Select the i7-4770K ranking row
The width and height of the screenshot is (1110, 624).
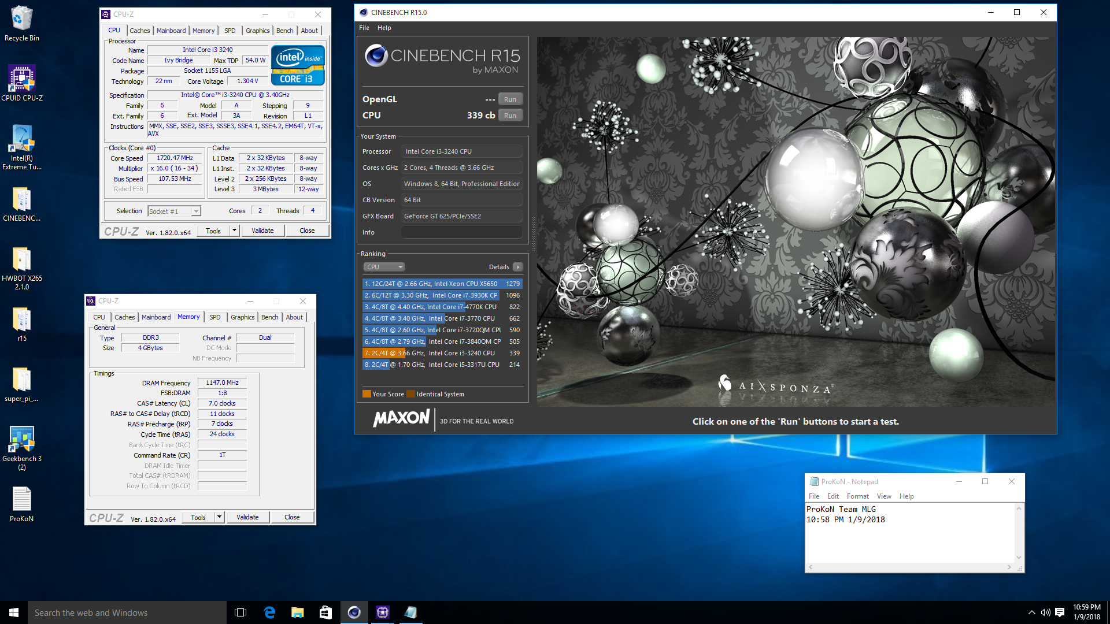(442, 307)
